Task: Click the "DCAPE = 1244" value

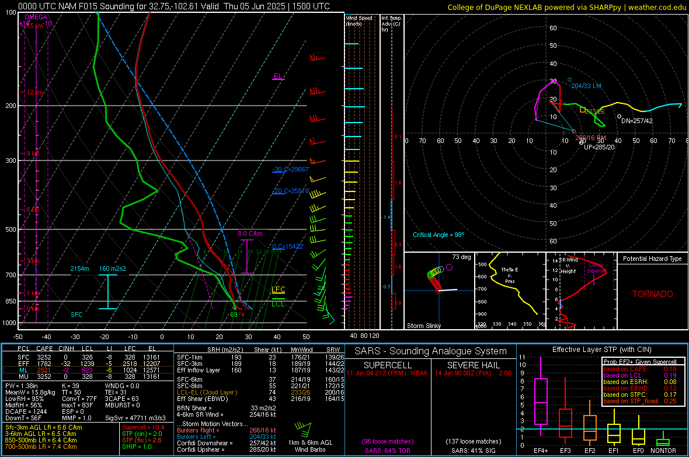Action: click(x=26, y=411)
